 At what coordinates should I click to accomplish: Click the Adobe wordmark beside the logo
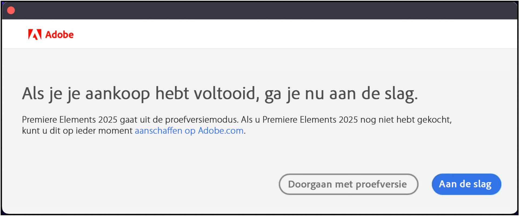(59, 35)
